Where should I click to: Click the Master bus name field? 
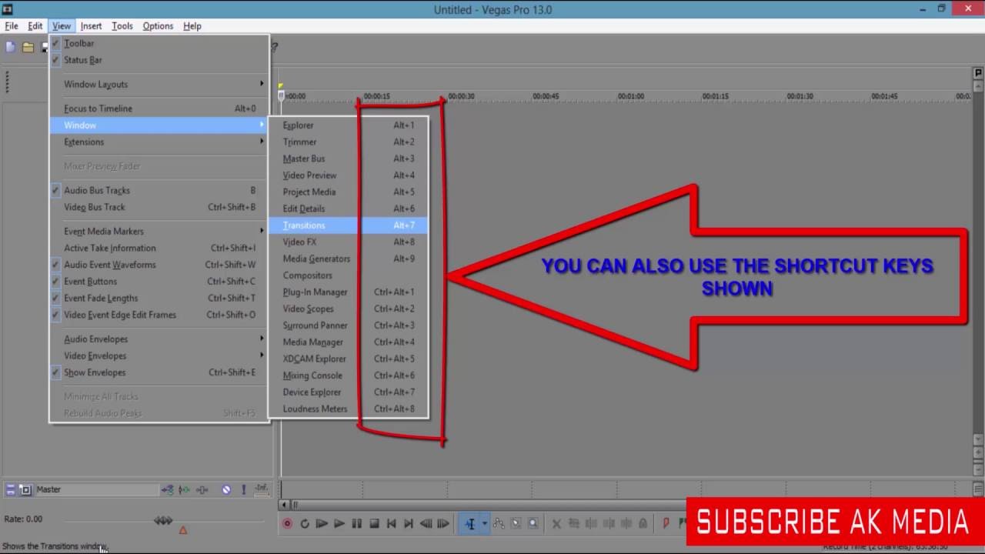[96, 489]
